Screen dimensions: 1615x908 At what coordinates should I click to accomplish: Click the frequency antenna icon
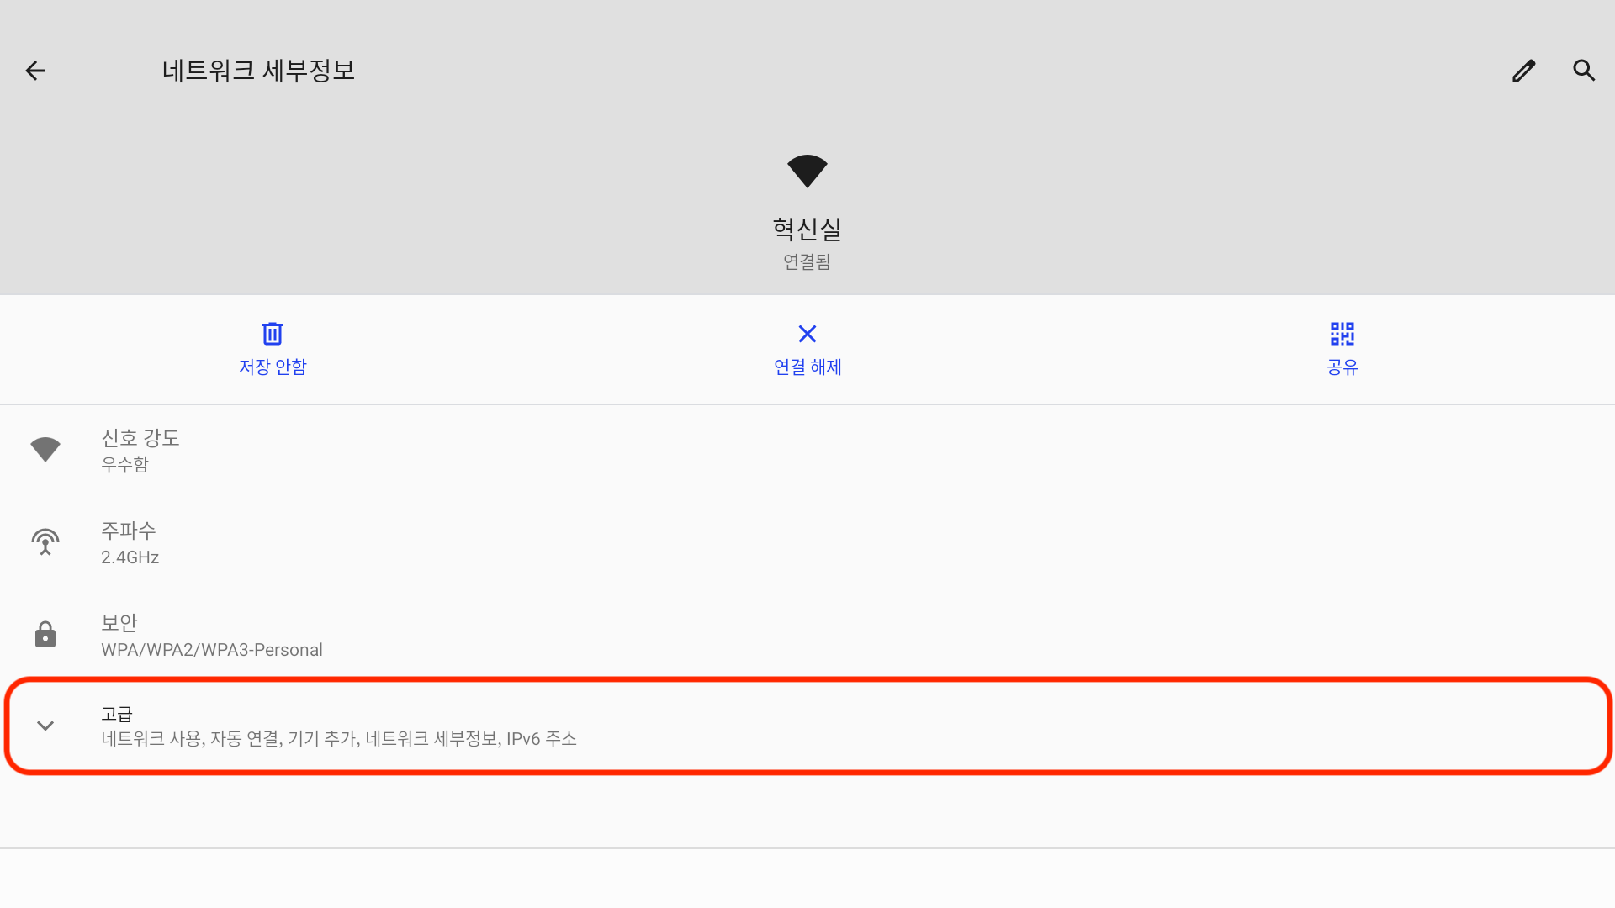pyautogui.click(x=45, y=542)
